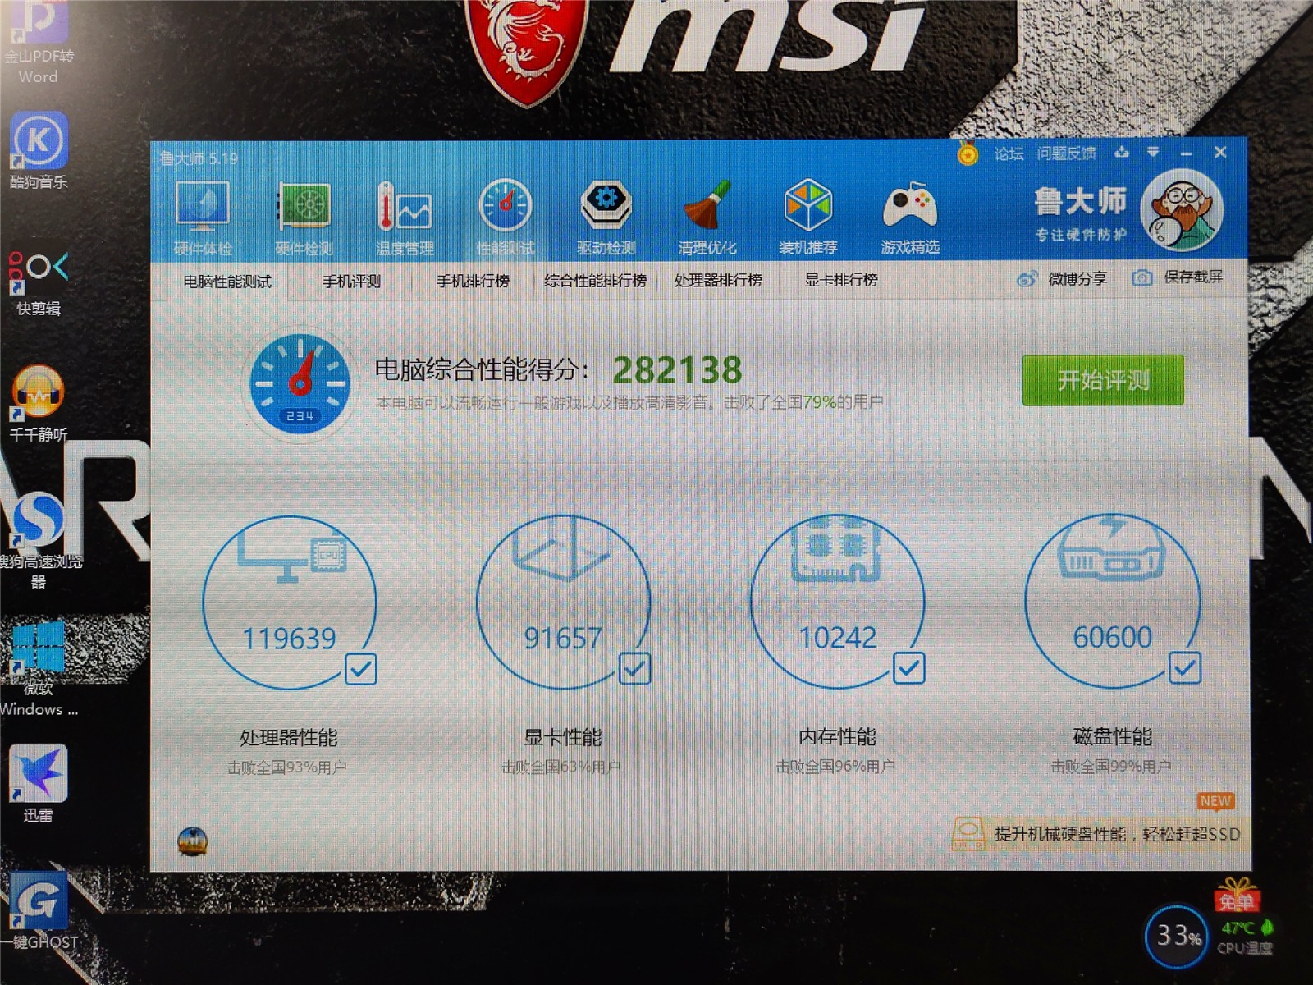The width and height of the screenshot is (1313, 985).
Task: Click the speedometer gauge icon
Action: 300,383
